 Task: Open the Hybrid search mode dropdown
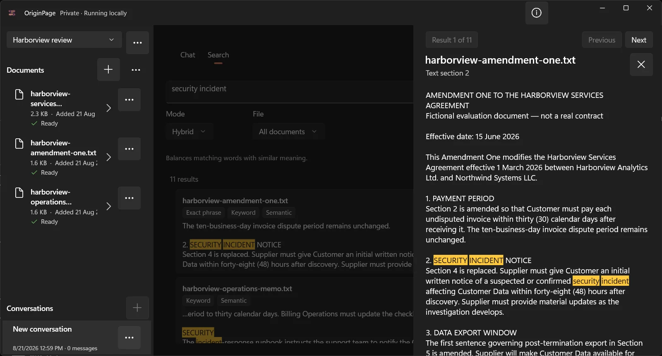click(189, 131)
